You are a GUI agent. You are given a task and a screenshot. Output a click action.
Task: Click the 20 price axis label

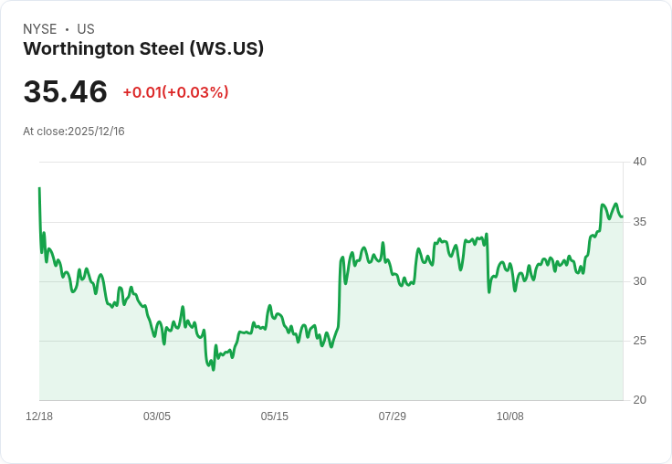tap(639, 400)
